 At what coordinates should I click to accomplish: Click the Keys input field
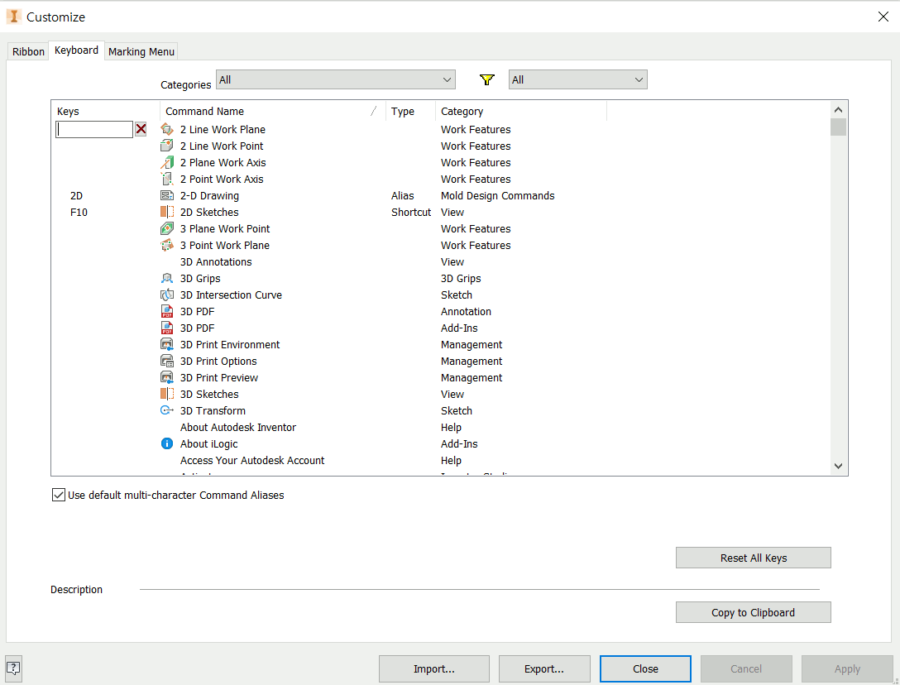[x=94, y=129]
